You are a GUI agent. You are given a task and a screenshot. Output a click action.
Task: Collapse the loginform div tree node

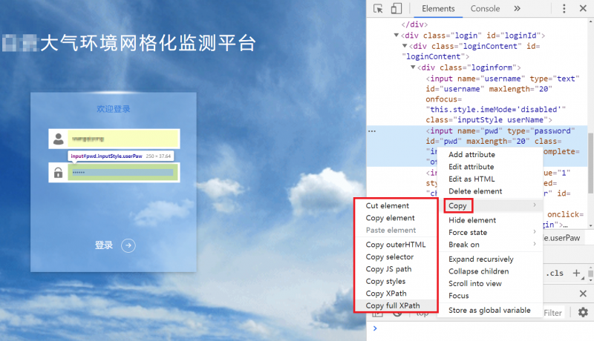pos(414,67)
